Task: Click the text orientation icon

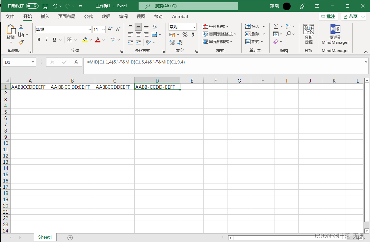Action: (148, 42)
